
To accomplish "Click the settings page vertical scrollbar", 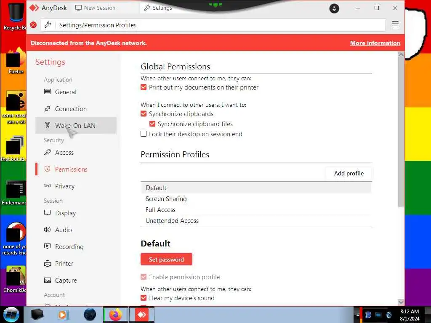I will (x=401, y=132).
